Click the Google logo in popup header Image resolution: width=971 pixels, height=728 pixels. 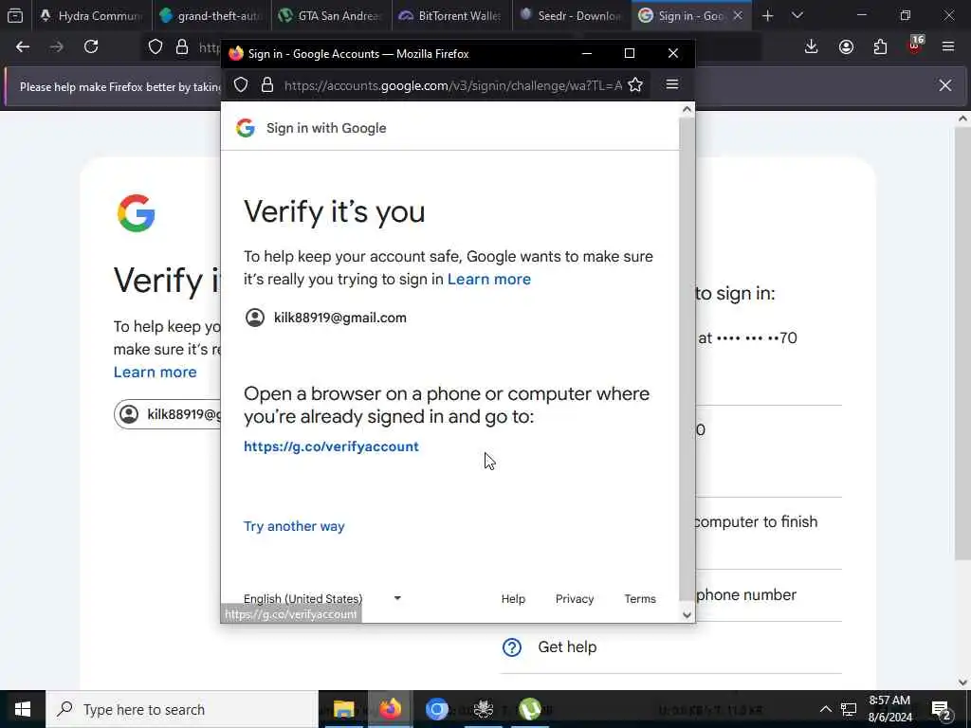[246, 128]
